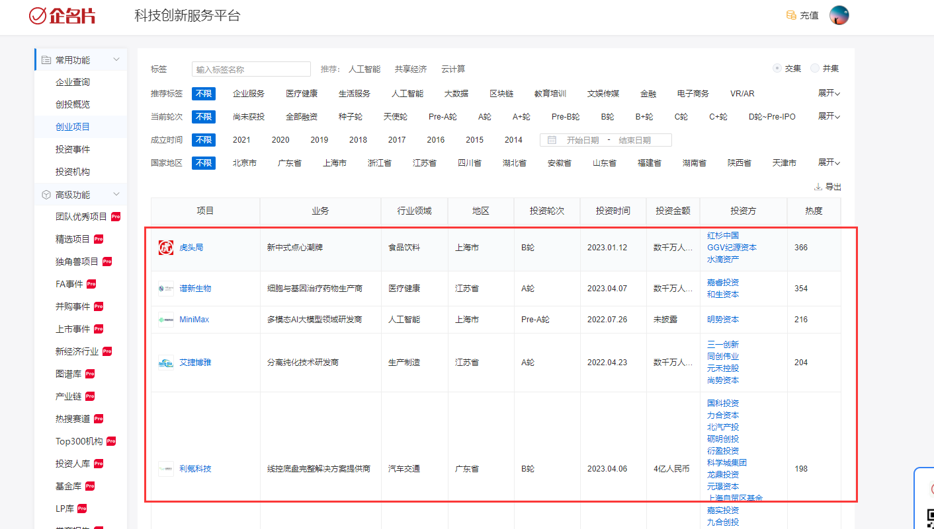Click Pro badge beside 热搜赛道

[99, 419]
